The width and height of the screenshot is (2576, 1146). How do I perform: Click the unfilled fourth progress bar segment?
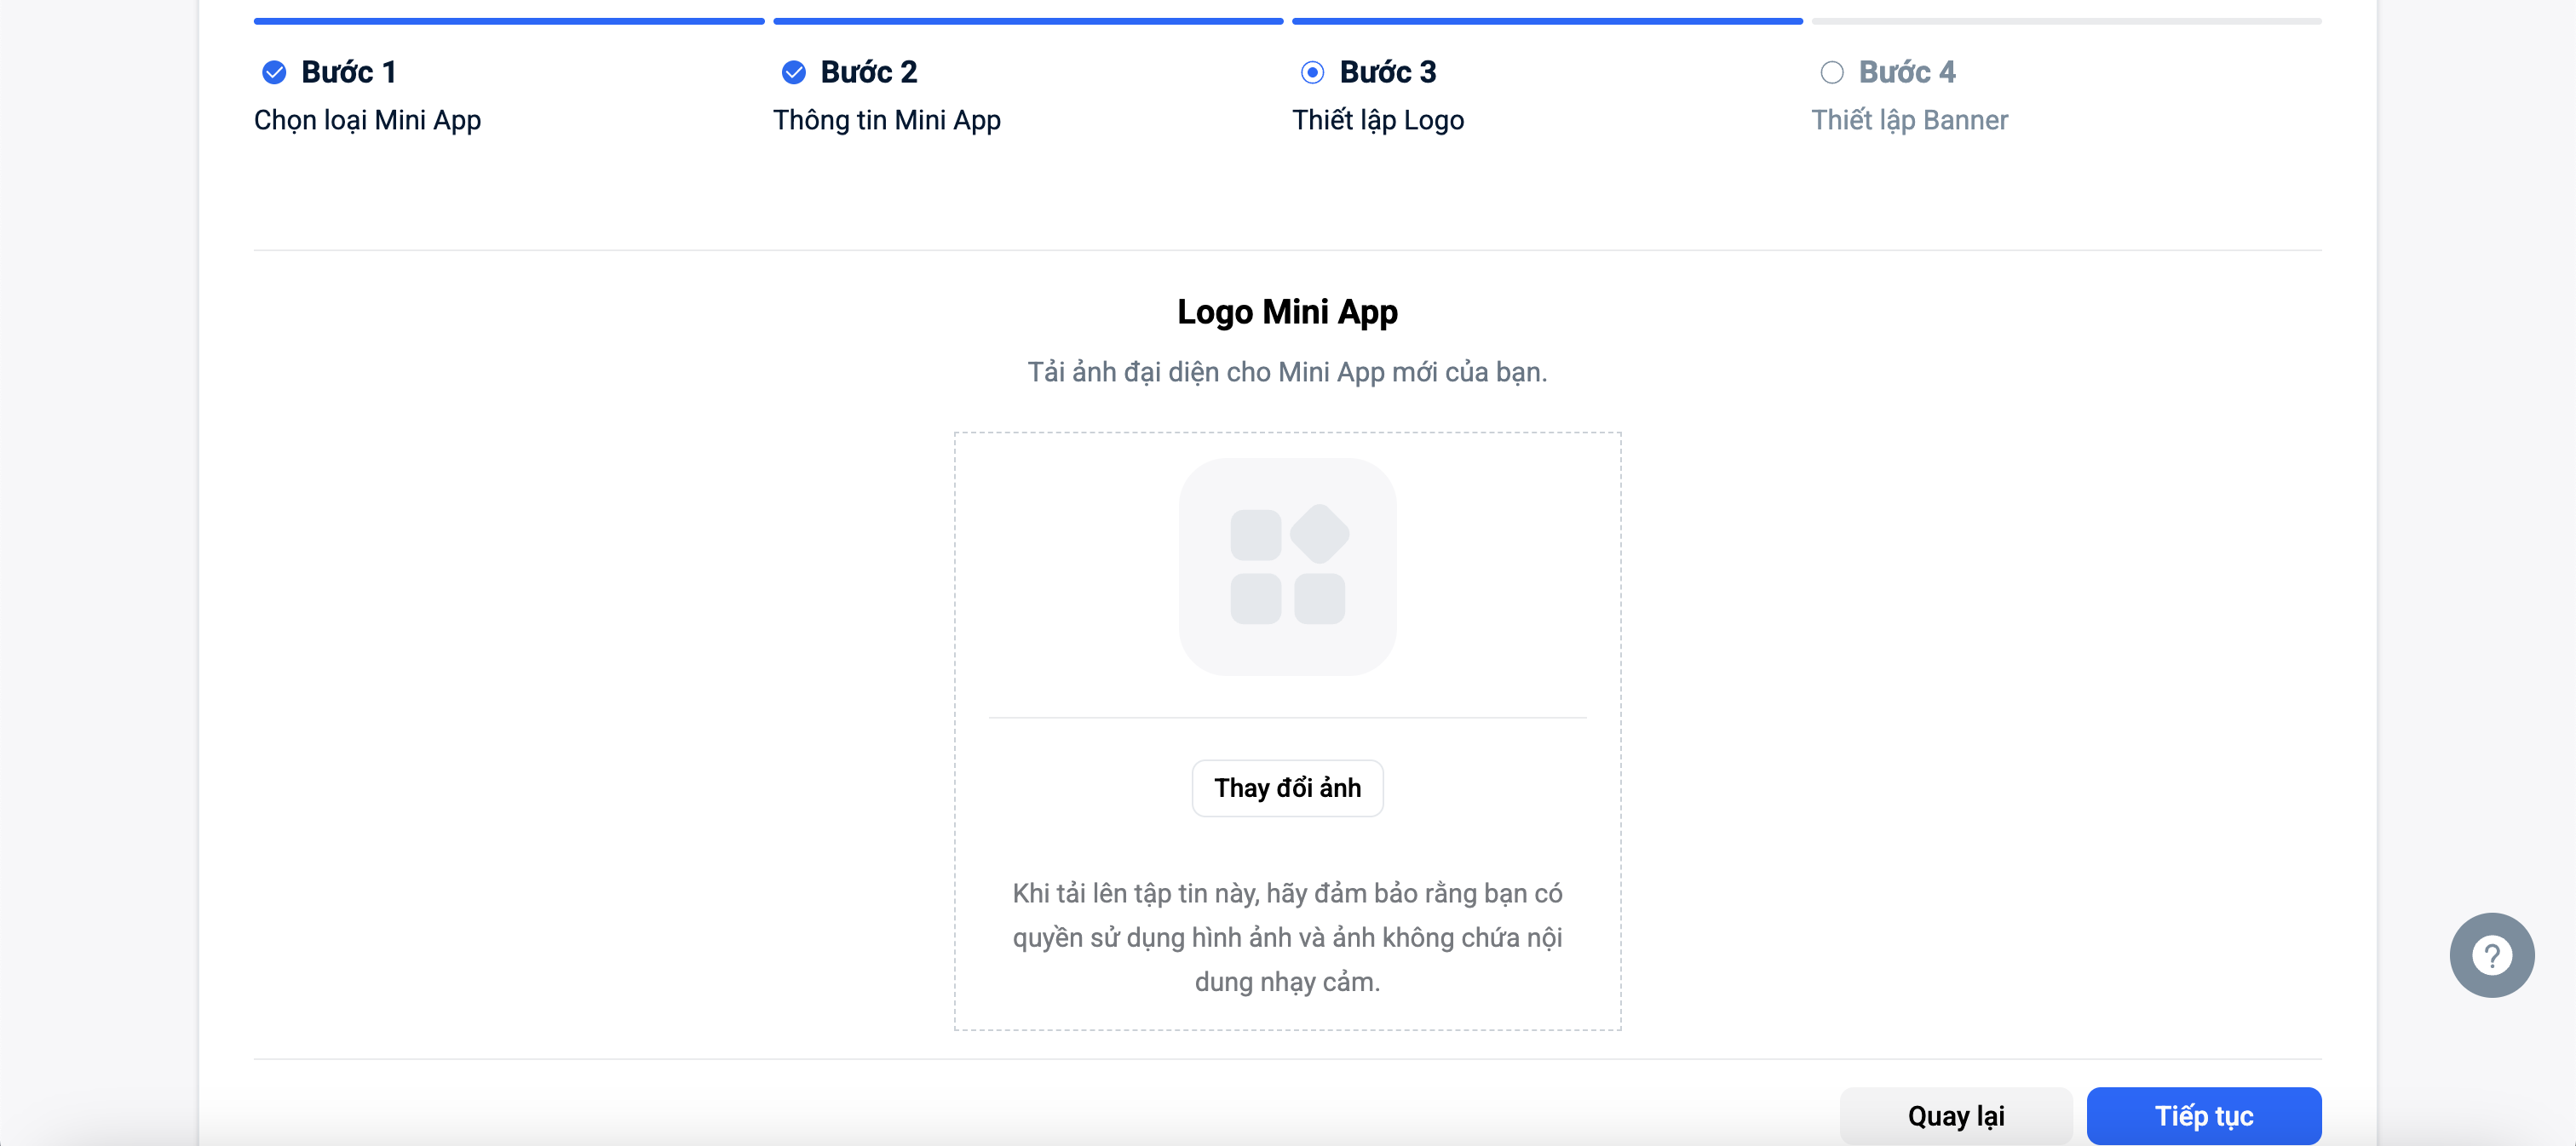click(x=2066, y=21)
